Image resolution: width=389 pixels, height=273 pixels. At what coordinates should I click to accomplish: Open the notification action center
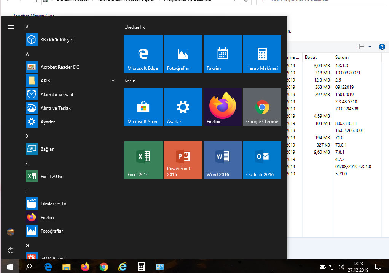pyautogui.click(x=378, y=267)
